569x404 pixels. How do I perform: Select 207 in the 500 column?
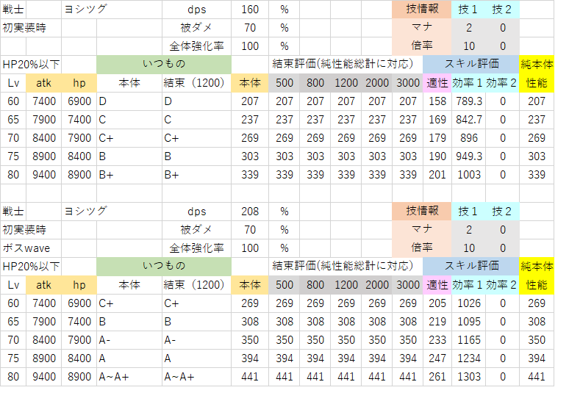(284, 101)
